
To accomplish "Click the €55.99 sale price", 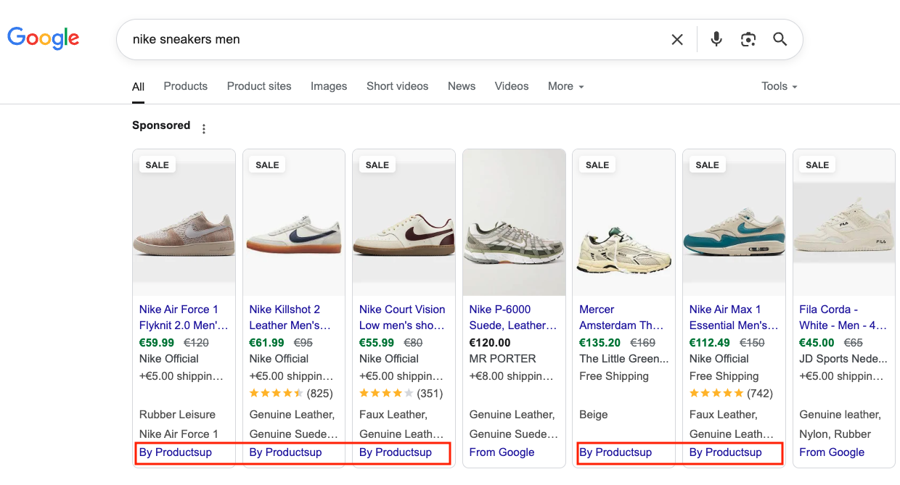I will (x=377, y=343).
